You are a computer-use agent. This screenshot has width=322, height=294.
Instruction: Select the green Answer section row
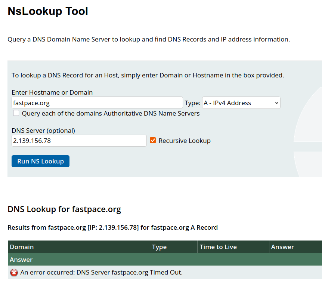click(x=164, y=260)
